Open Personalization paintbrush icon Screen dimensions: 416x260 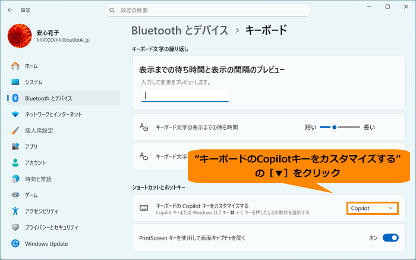pos(15,130)
